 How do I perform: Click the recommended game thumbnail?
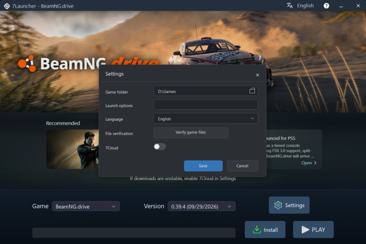tap(72, 149)
